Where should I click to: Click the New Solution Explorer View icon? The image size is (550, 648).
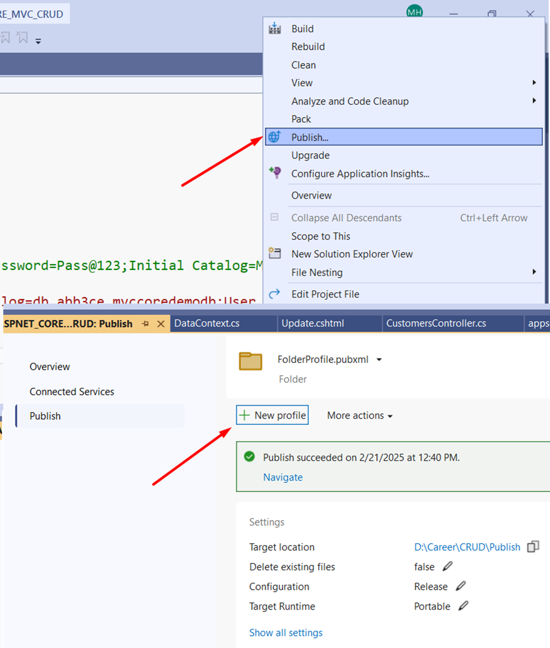point(275,254)
